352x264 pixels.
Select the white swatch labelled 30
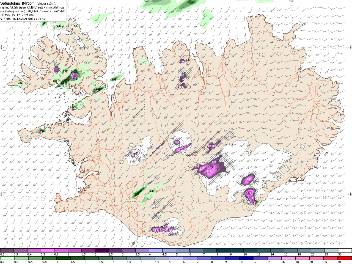pyautogui.click(x=345, y=251)
